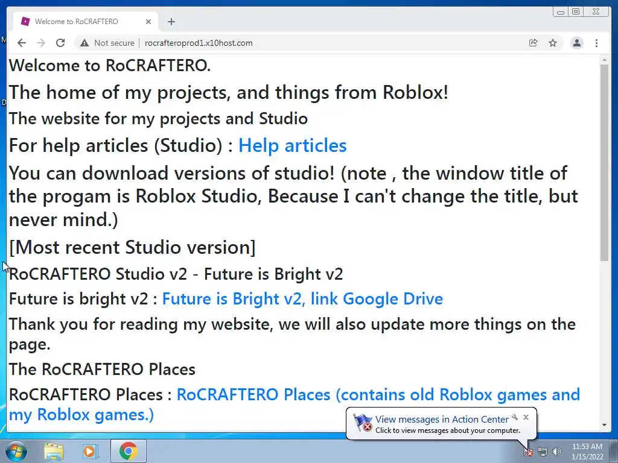The image size is (618, 463).
Task: Open Future is Bright v2 Google Drive link
Action: (302, 299)
